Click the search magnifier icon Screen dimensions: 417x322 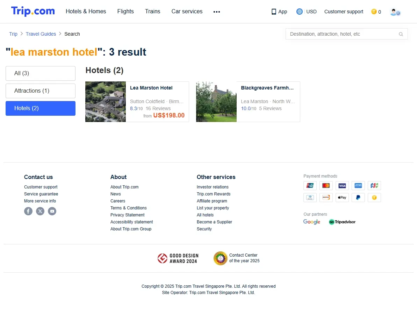(x=401, y=34)
